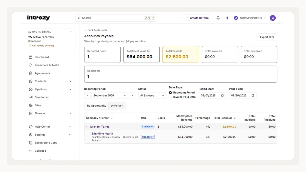The height and width of the screenshot is (172, 306).
Task: Select the Reported Deals card
Action: click(x=103, y=54)
